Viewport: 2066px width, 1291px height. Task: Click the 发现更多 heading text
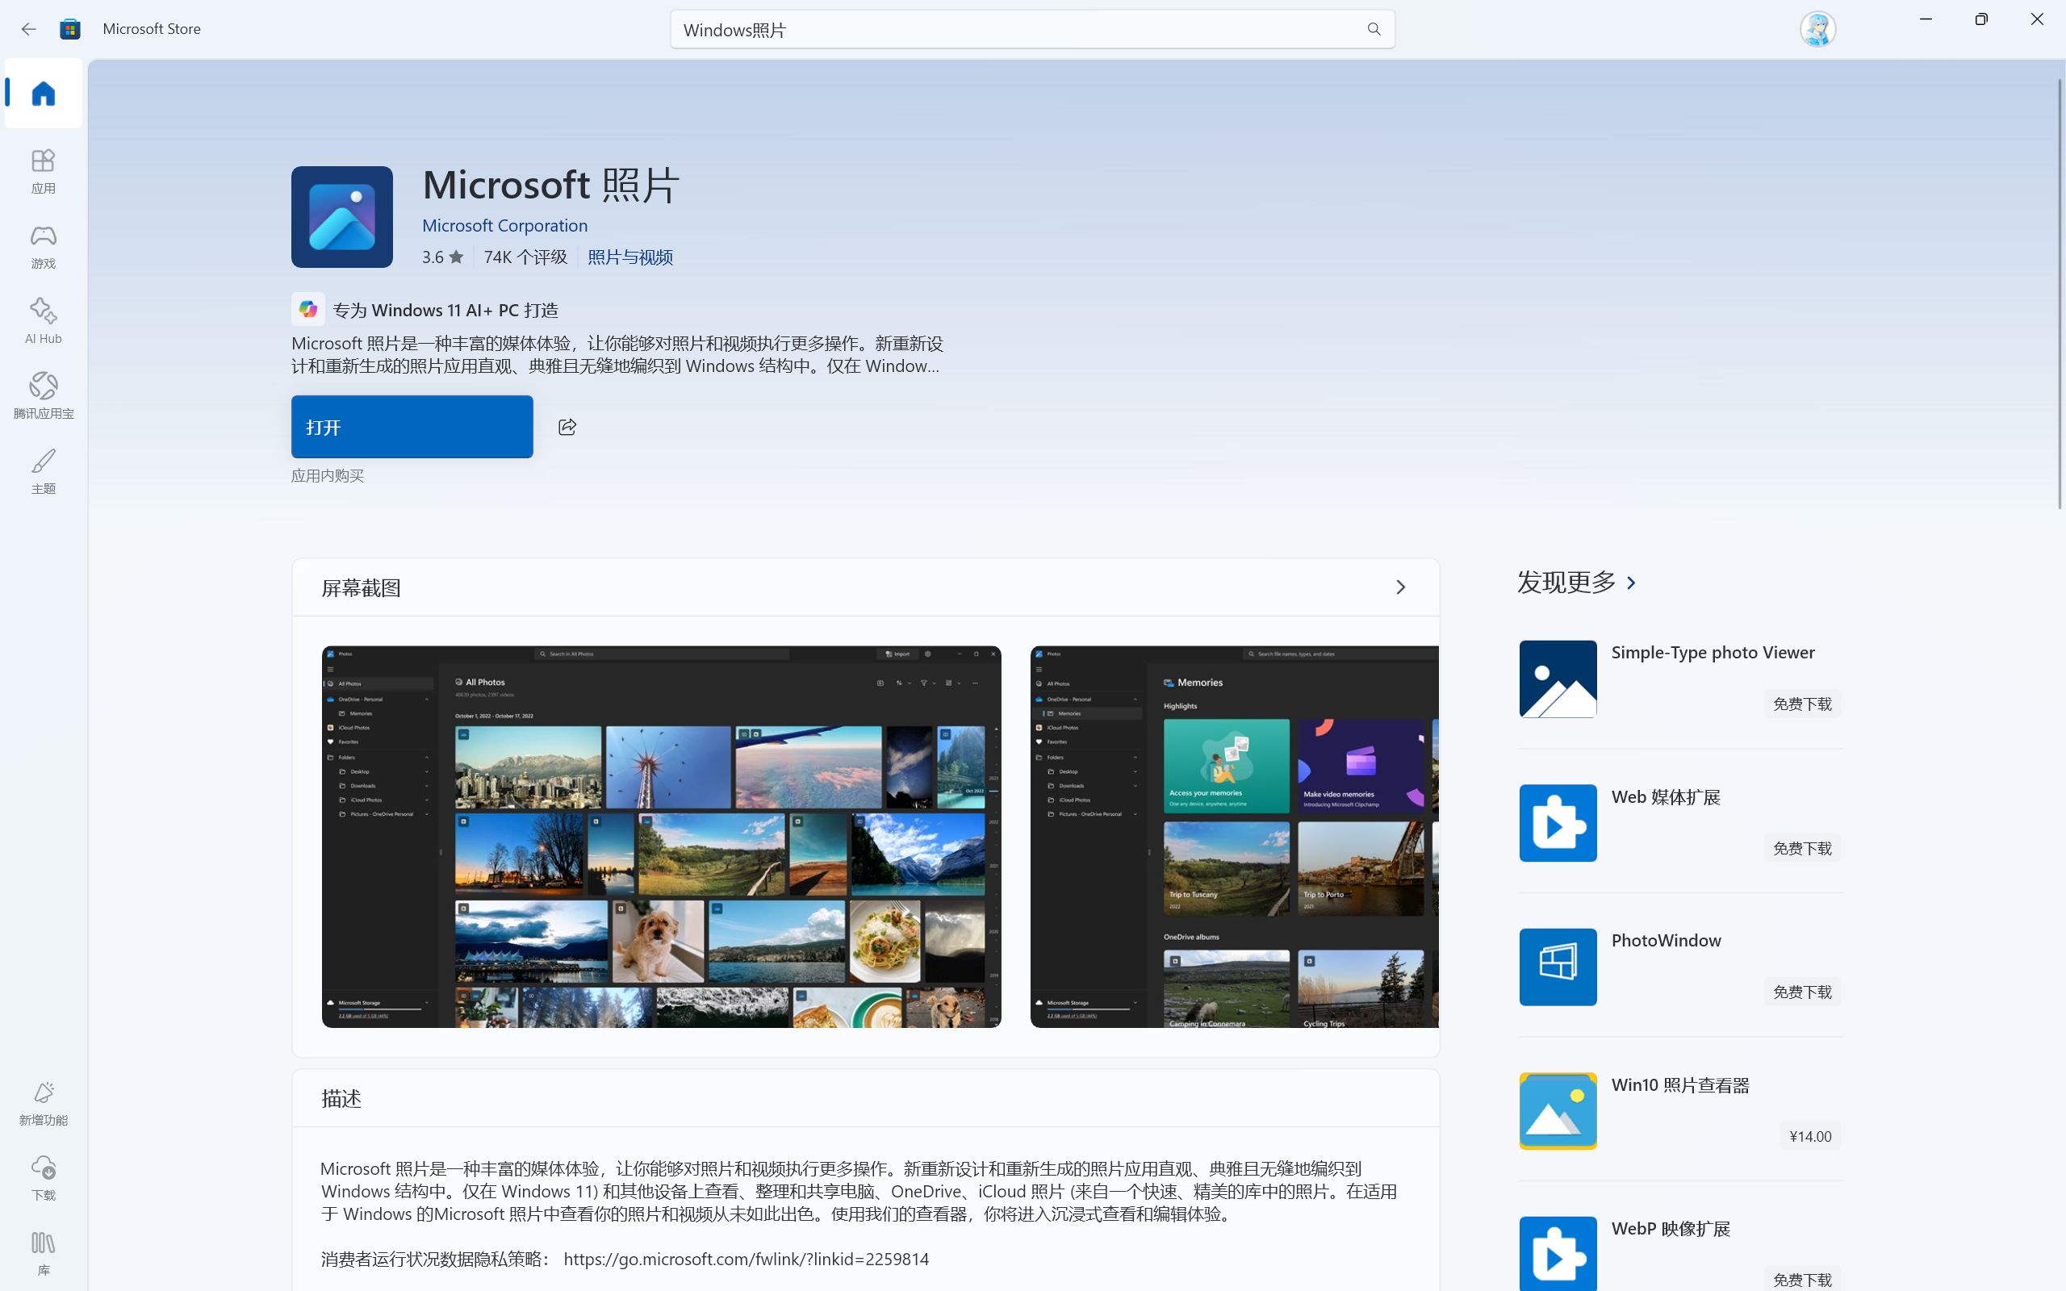point(1566,583)
